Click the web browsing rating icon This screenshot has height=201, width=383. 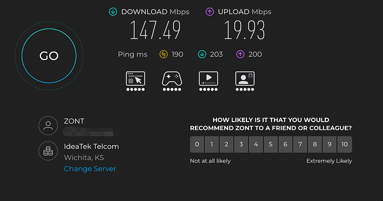[x=135, y=81]
